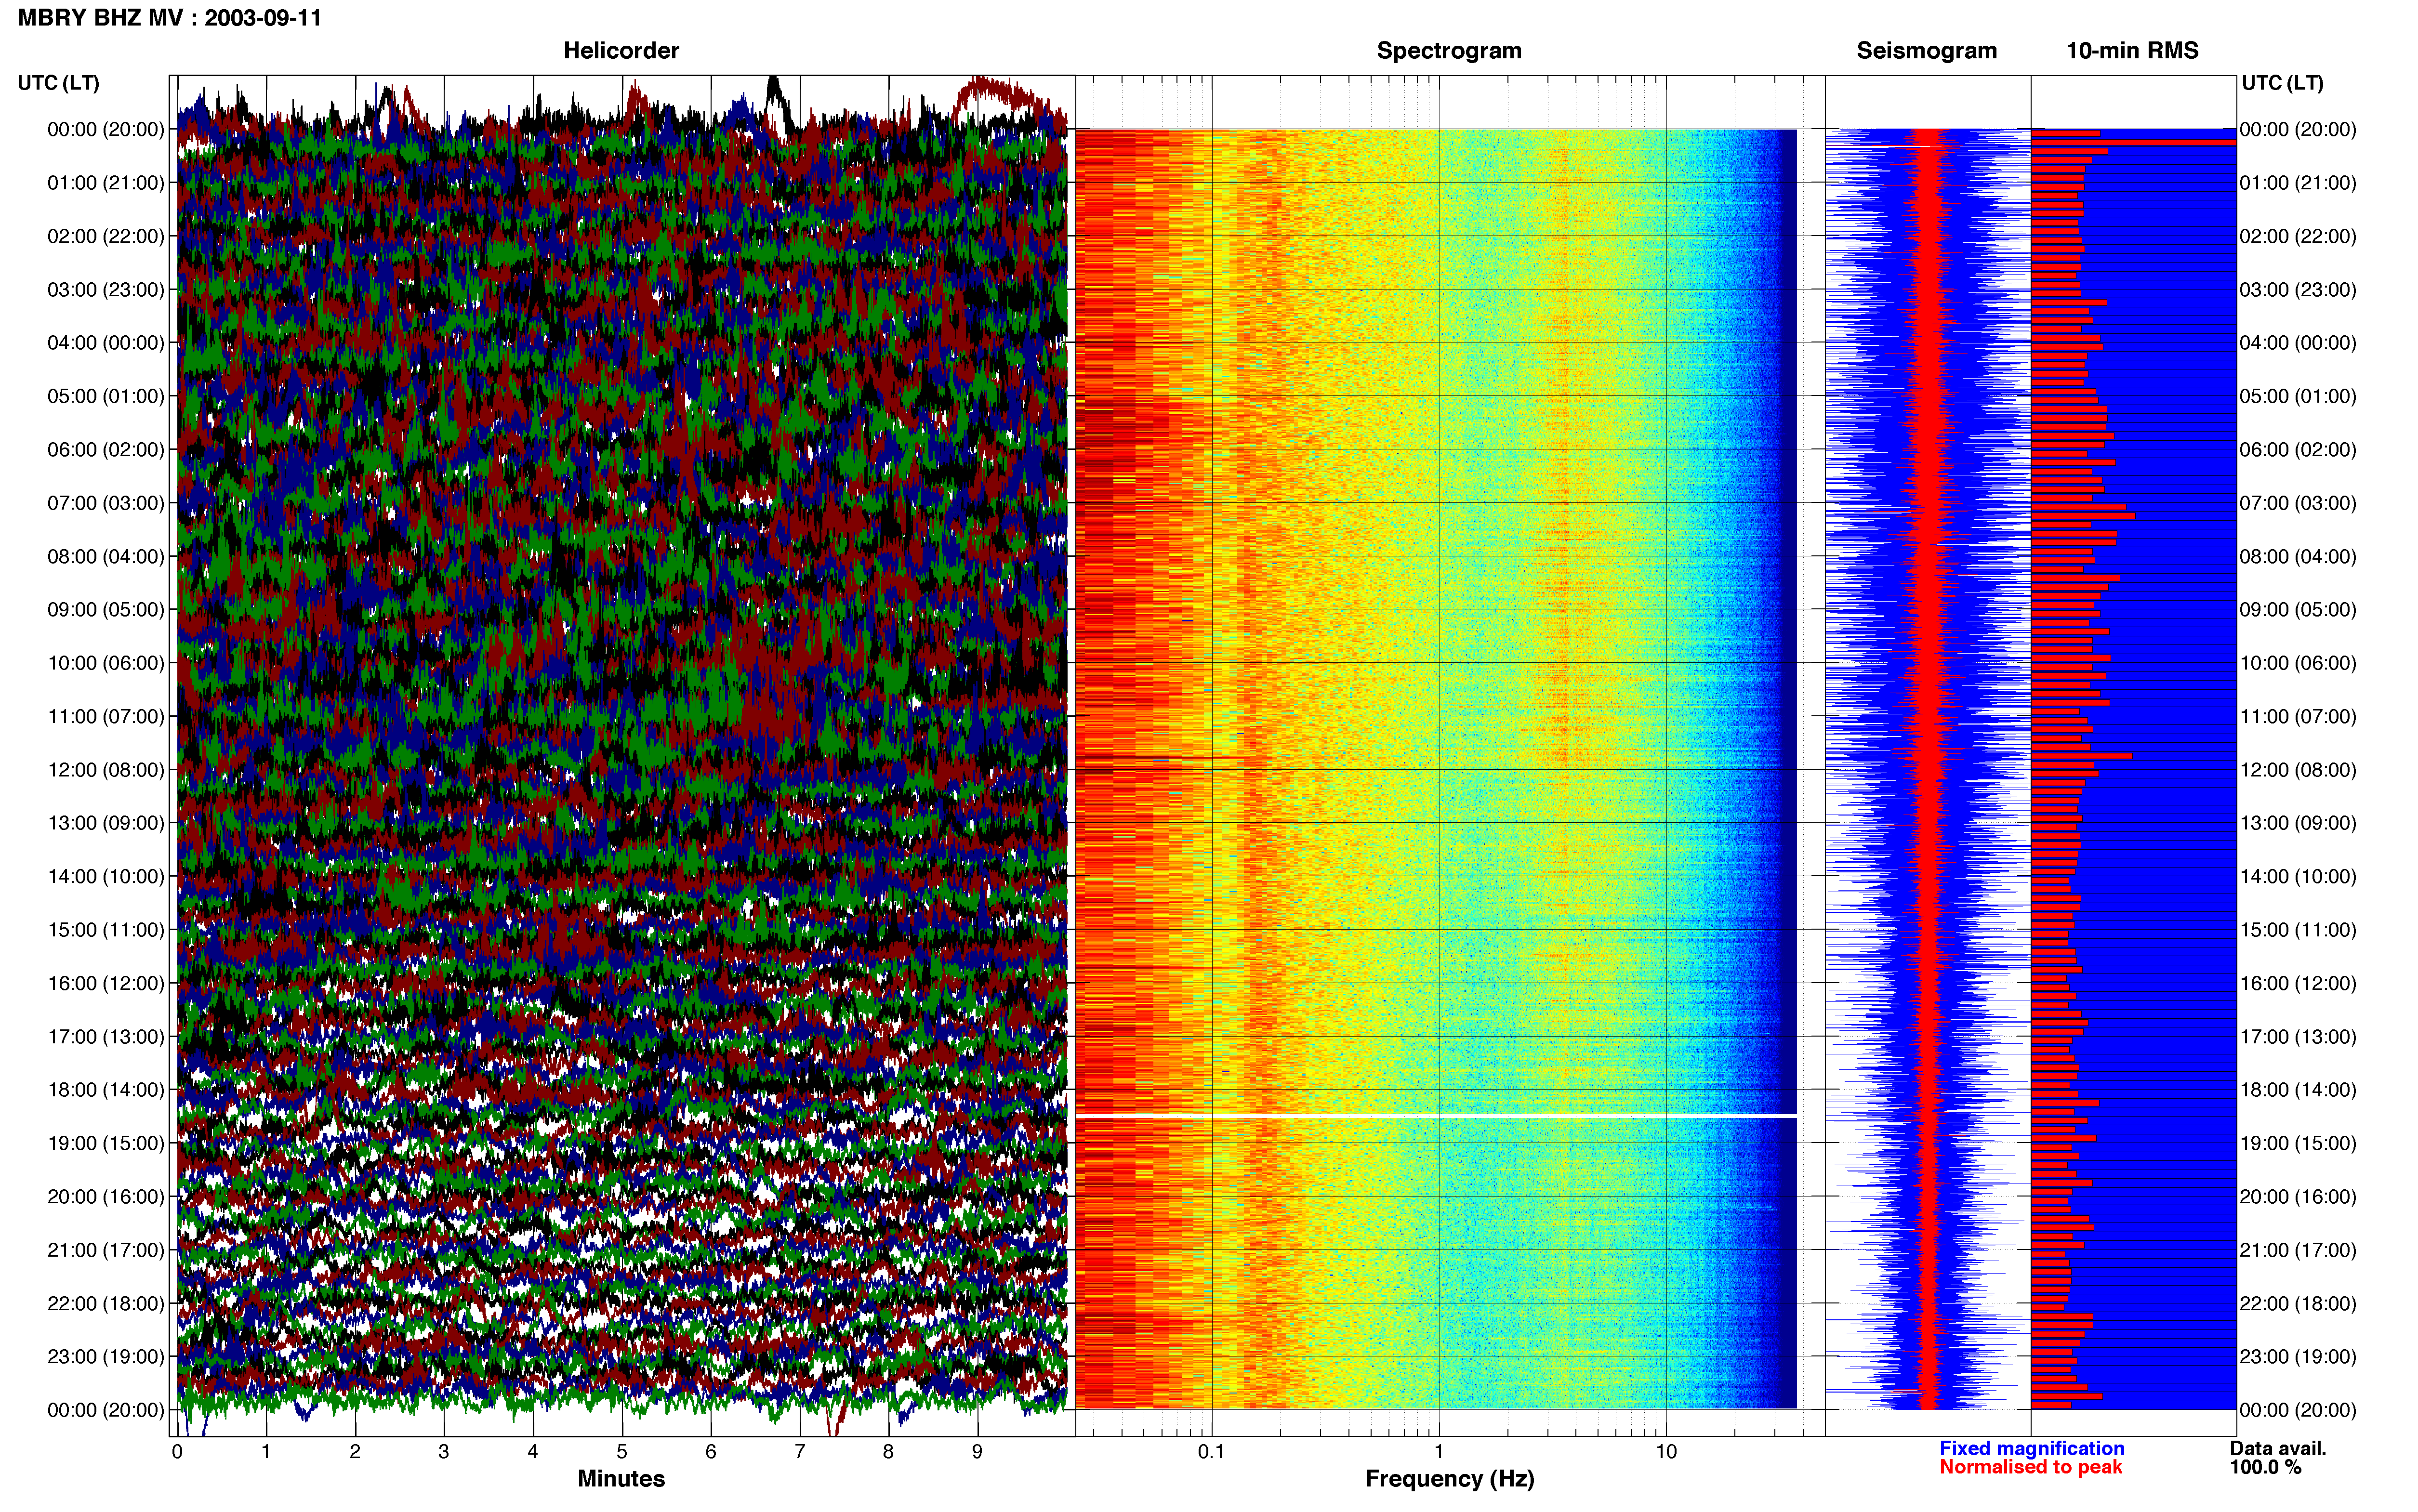
Task: Click left time label '06:00 (02:00)'
Action: [x=106, y=450]
